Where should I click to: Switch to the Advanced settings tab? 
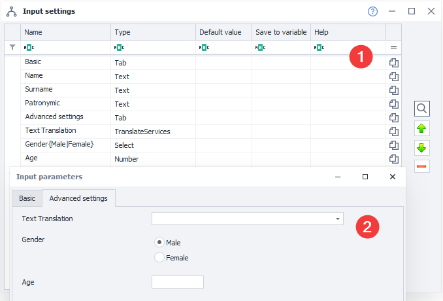tap(79, 198)
